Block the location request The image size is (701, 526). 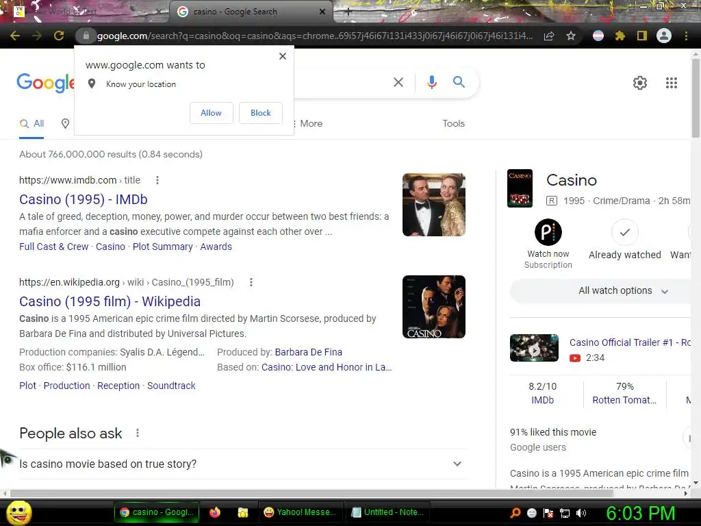261,113
